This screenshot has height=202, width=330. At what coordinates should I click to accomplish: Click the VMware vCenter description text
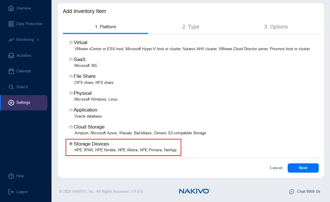click(x=192, y=49)
